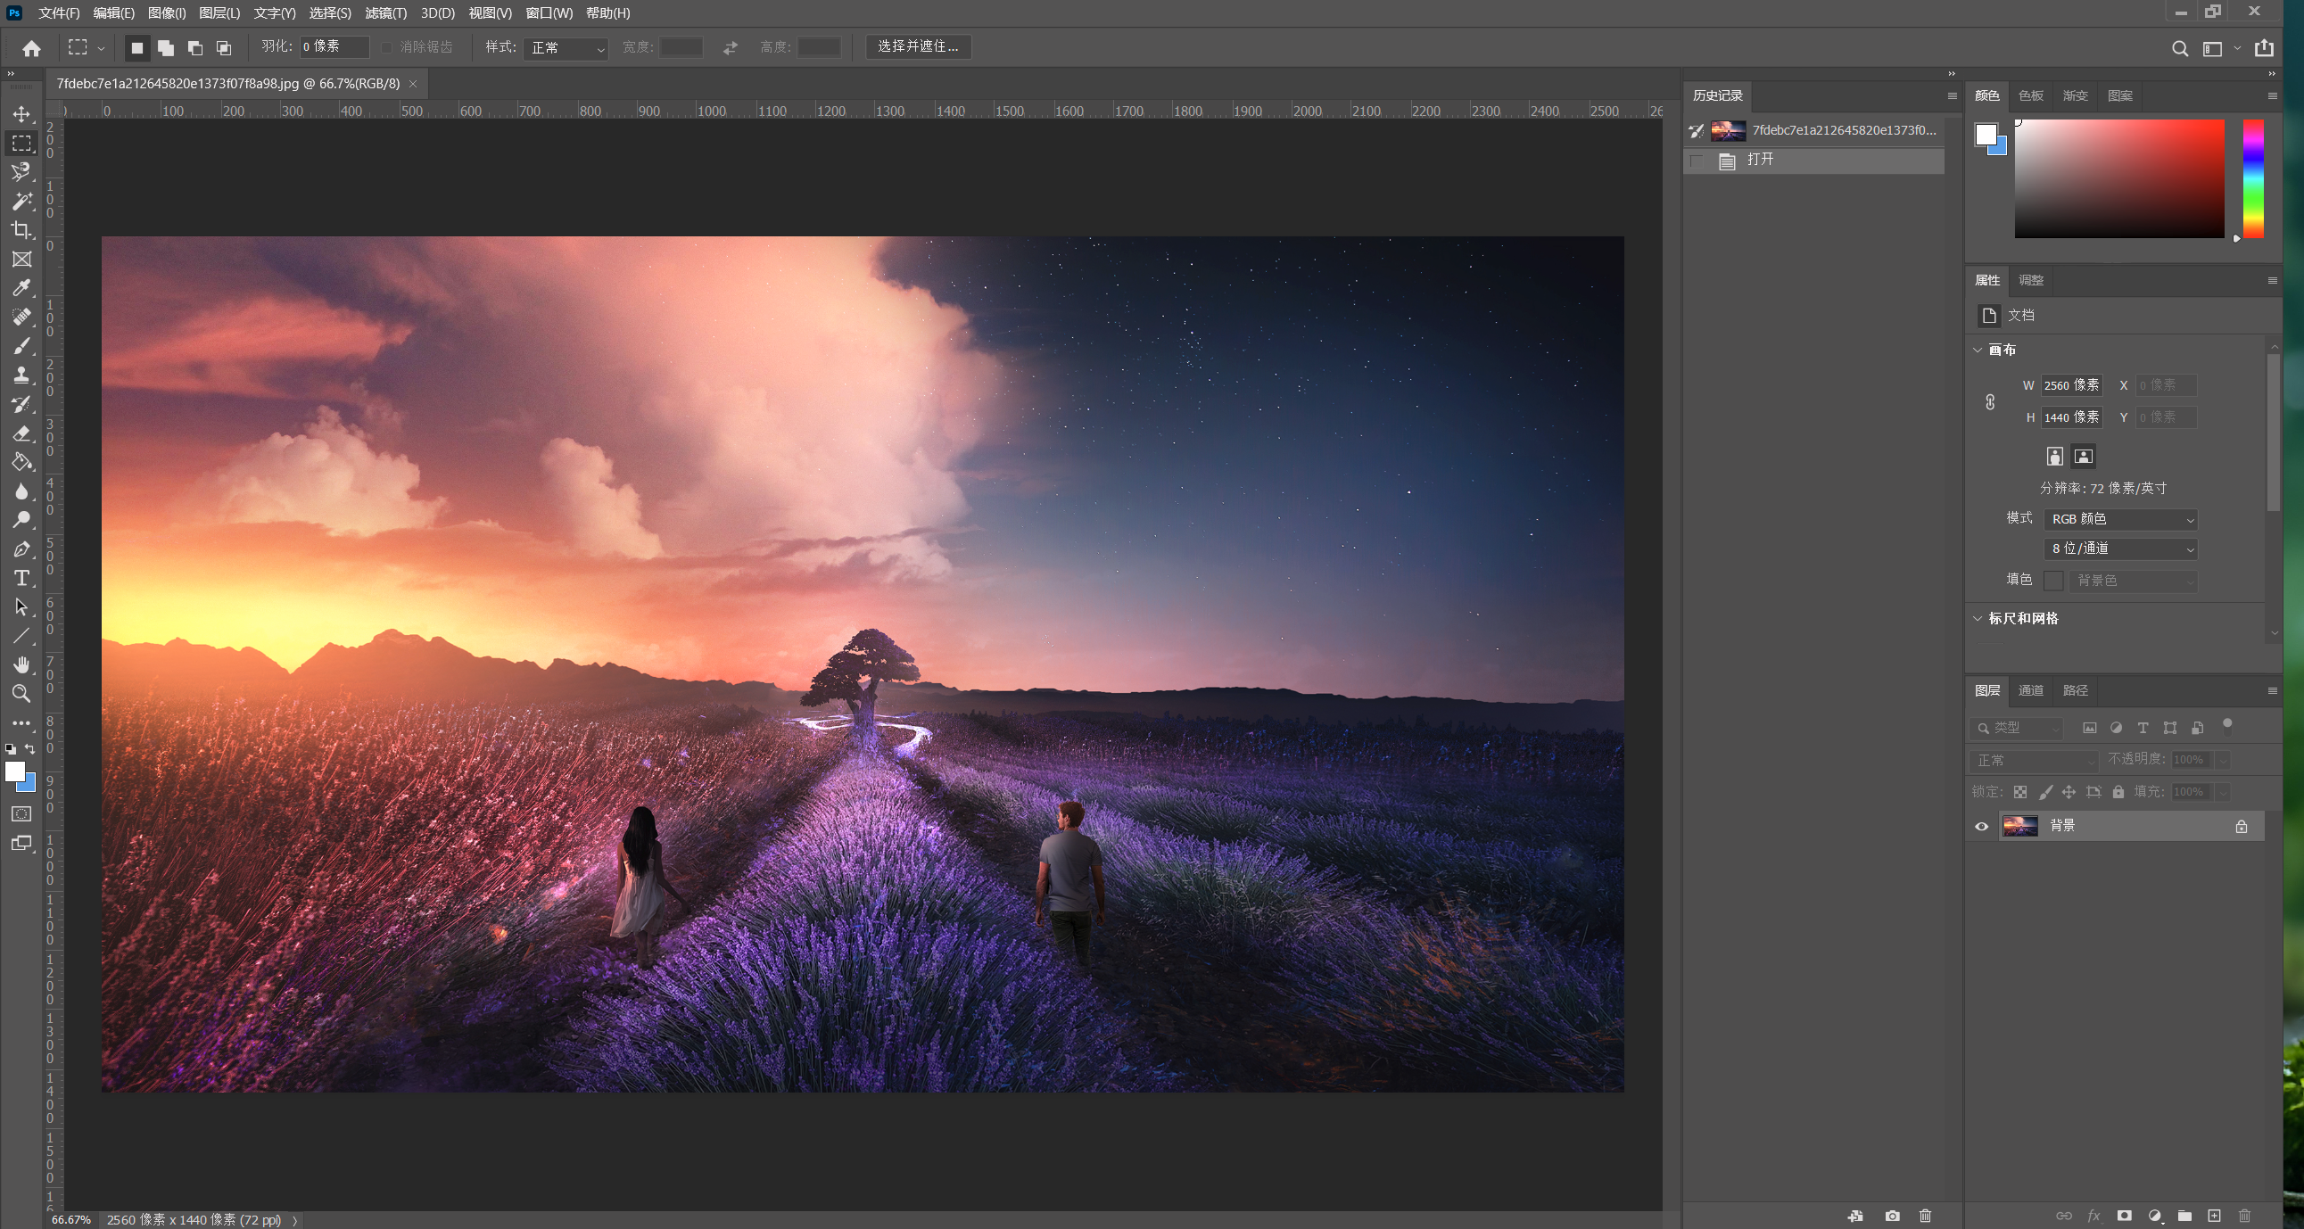Activate the Zoom tool
The height and width of the screenshot is (1229, 2304).
(21, 693)
